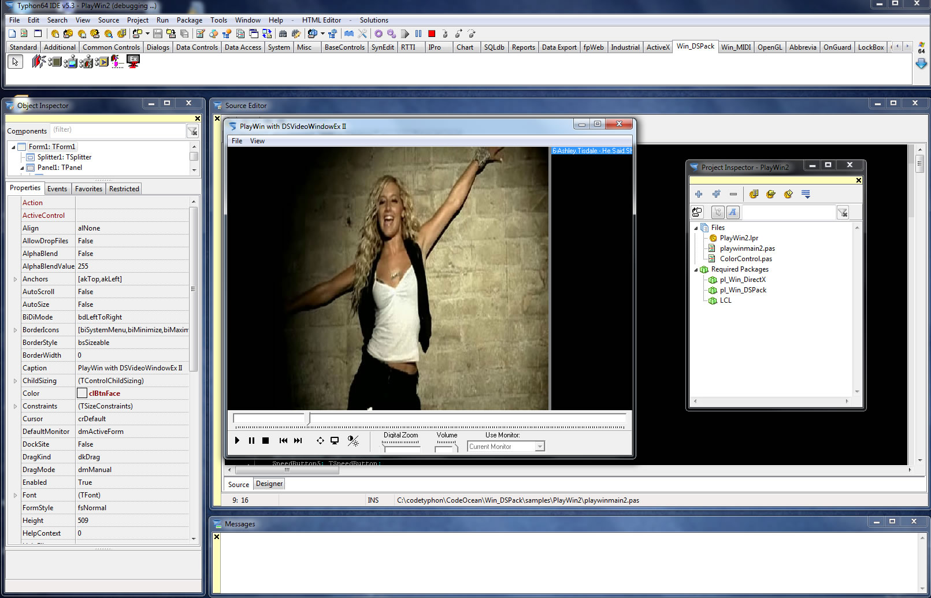Click the switch view icon in Project Inspector
Viewport: 931px width, 598px height.
pyautogui.click(x=698, y=213)
